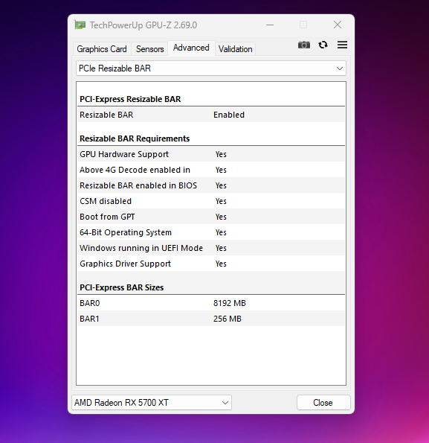Click the Above 4G Decode enabled in row
429x443 pixels.
(211, 170)
